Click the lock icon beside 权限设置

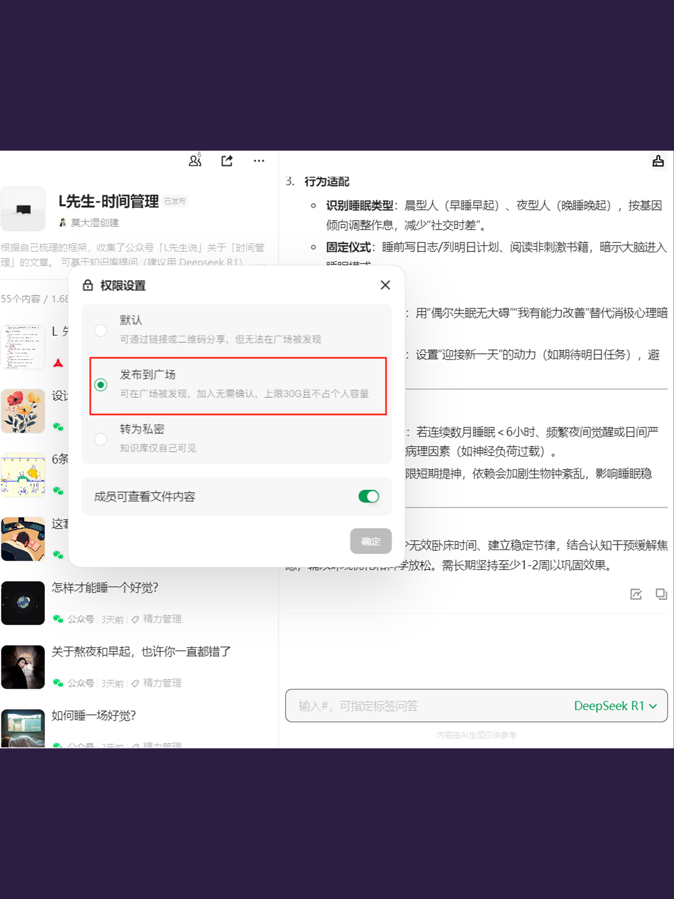[x=88, y=285]
